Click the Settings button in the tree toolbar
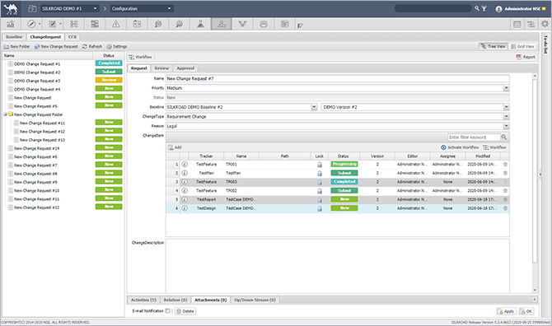This screenshot has height=326, width=552. (x=117, y=46)
